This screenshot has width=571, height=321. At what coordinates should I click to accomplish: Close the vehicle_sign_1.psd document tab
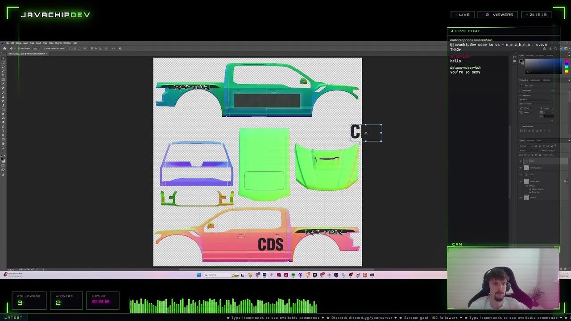pyautogui.click(x=47, y=53)
